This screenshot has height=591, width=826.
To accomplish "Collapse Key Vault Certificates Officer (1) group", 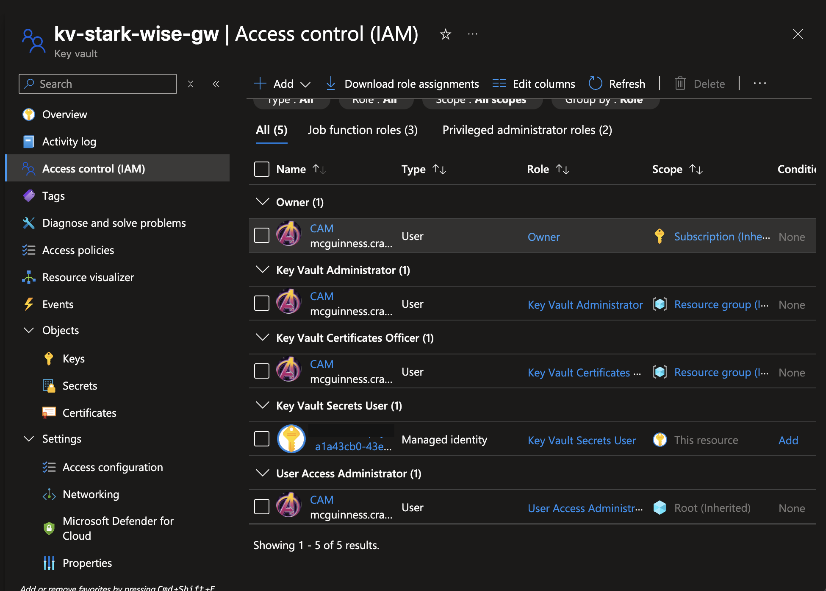I will [x=263, y=337].
